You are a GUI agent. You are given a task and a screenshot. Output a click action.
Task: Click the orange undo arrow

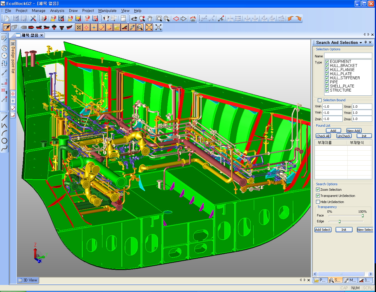coord(290,18)
